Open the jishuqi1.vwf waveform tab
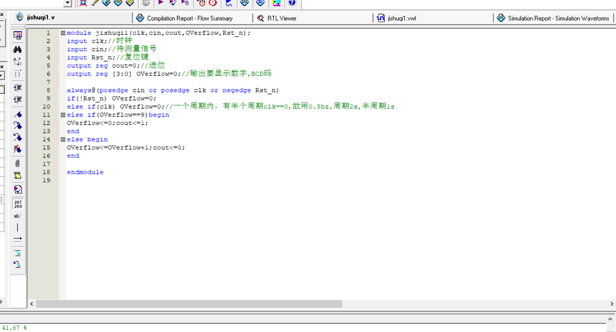The height and width of the screenshot is (332, 616). click(x=433, y=18)
